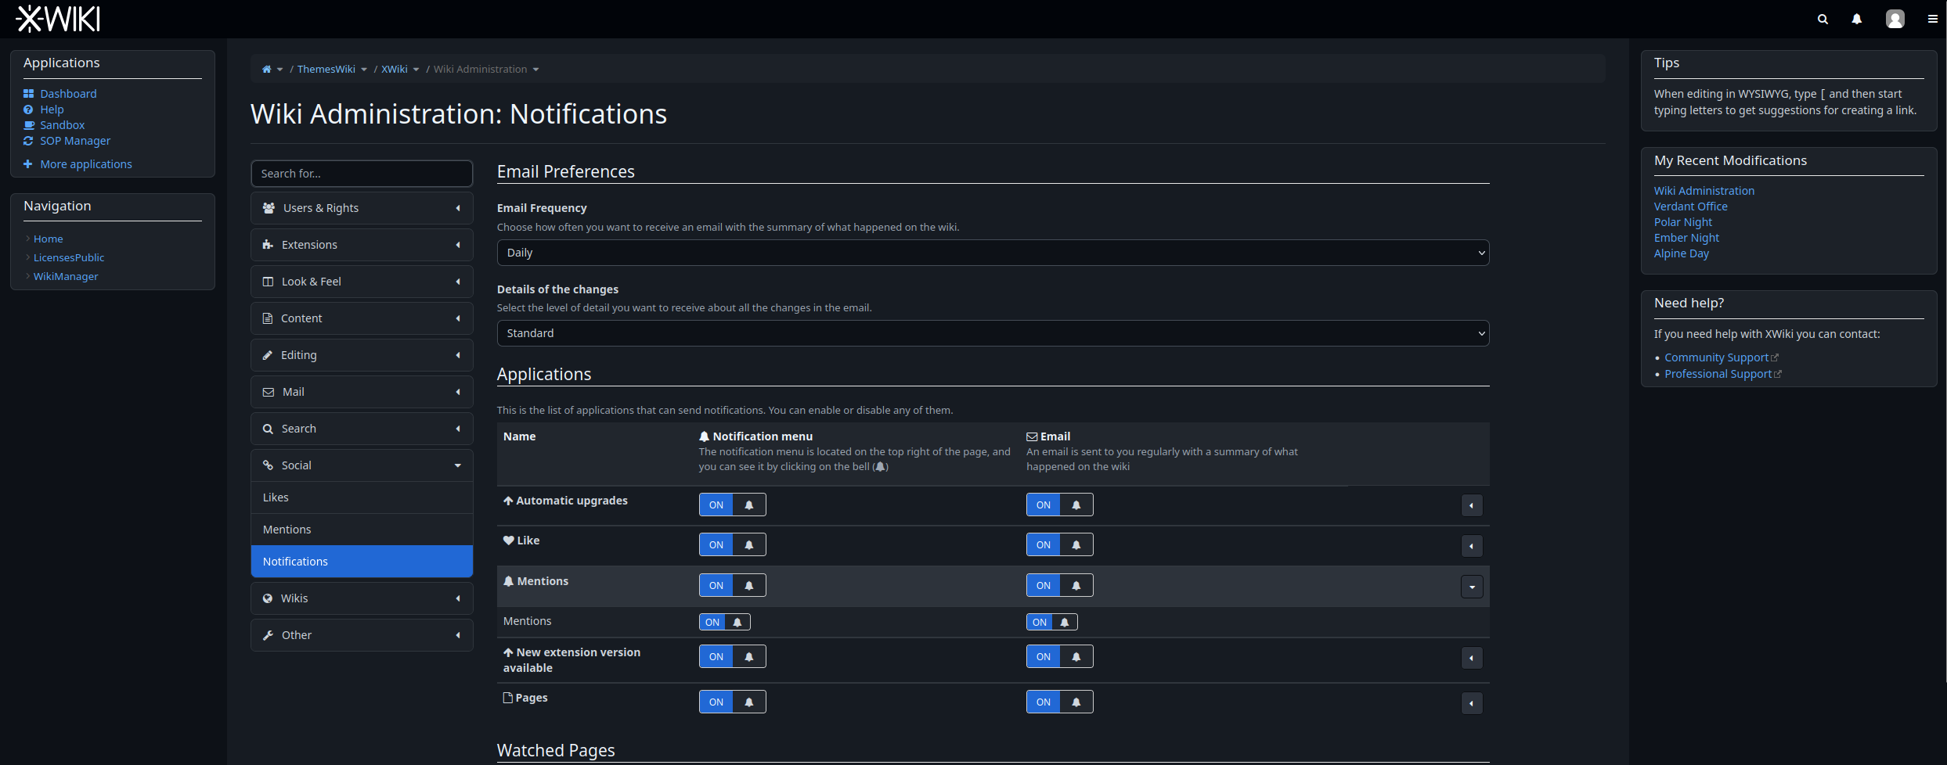Collapse the Mentions row details
1947x765 pixels.
(x=1472, y=587)
